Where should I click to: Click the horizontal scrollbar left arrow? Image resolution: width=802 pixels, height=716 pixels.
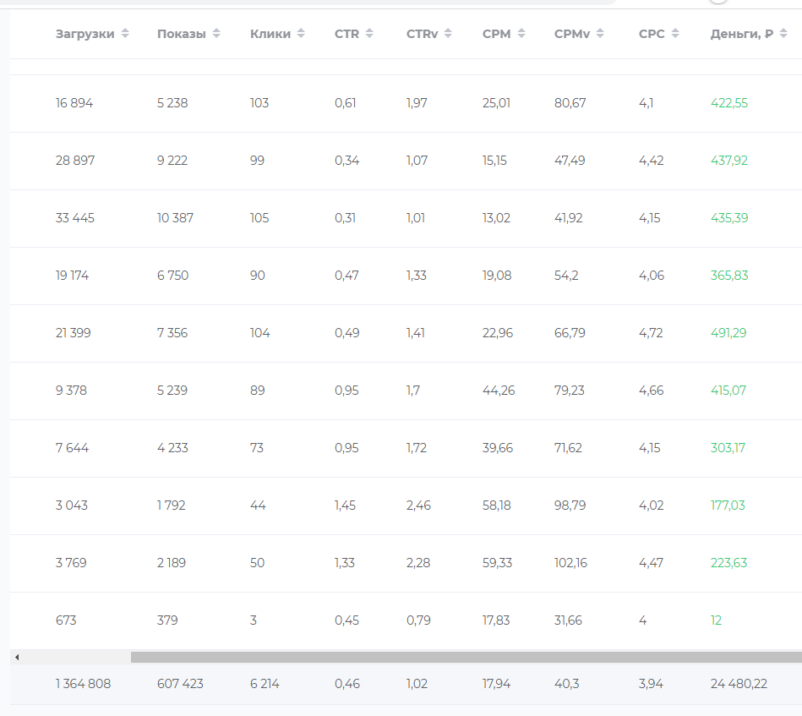click(x=17, y=657)
